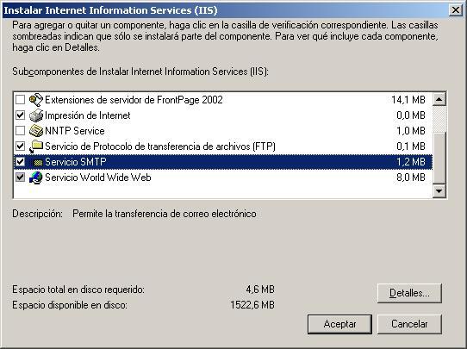
Task: Click the FTP service folder icon
Action: click(x=36, y=146)
